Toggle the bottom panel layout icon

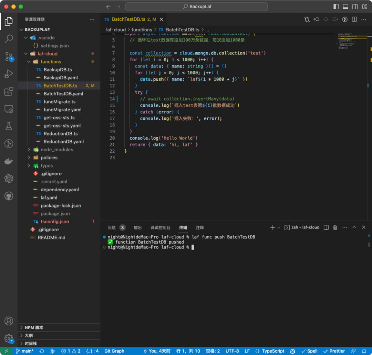[346, 7]
